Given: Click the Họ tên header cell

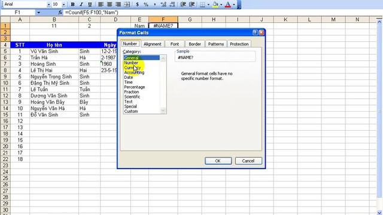Looking at the screenshot, I should click(54, 45).
